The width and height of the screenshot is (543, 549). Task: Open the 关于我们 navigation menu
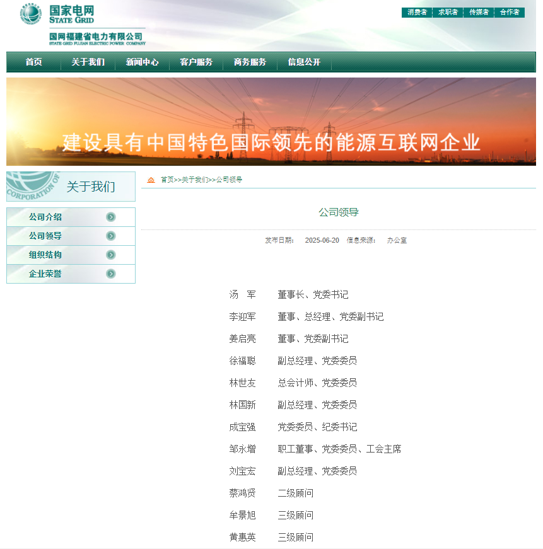pyautogui.click(x=88, y=62)
